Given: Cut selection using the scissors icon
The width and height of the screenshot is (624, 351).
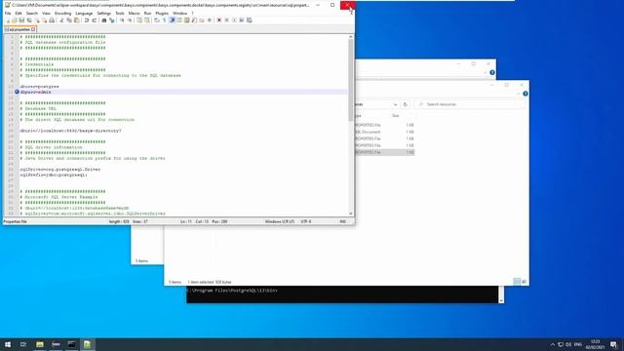Looking at the screenshot, I should click(61, 19).
